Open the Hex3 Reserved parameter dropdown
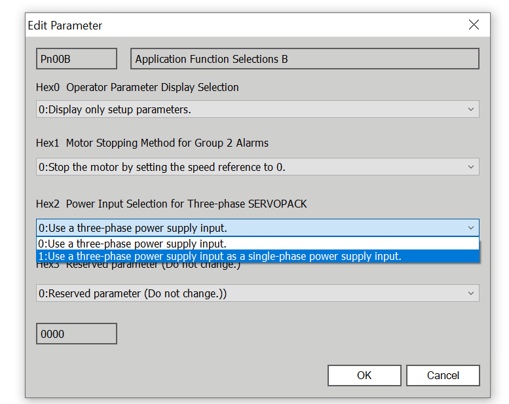Screen dimensions: 509x404 click(257, 293)
